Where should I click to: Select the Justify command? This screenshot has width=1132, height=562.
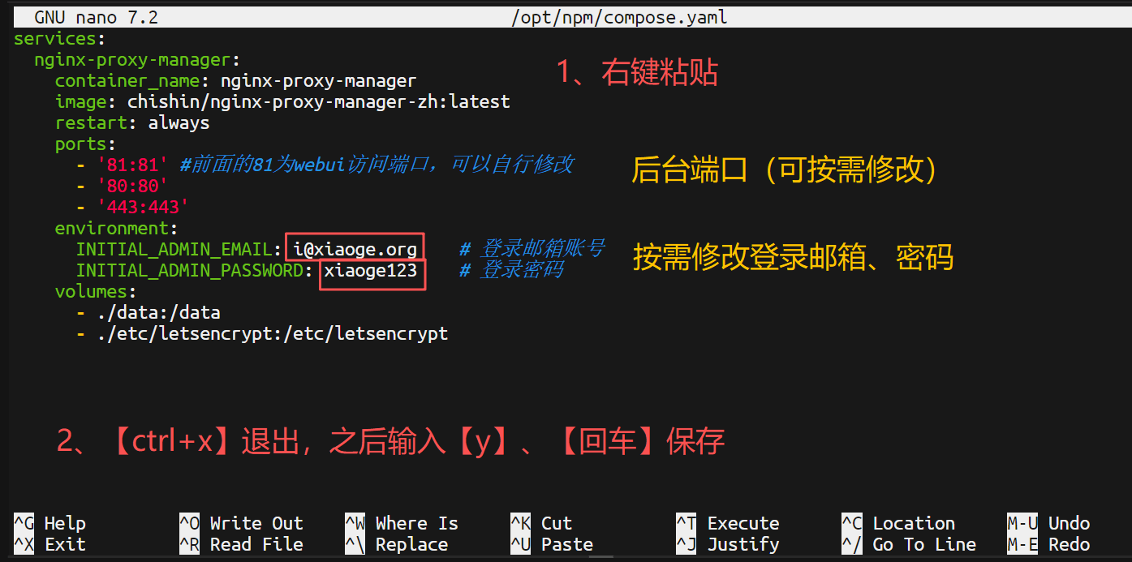tap(742, 544)
